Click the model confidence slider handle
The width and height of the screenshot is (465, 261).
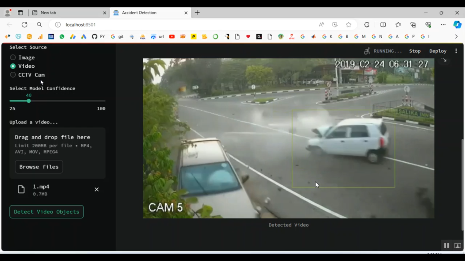[29, 101]
